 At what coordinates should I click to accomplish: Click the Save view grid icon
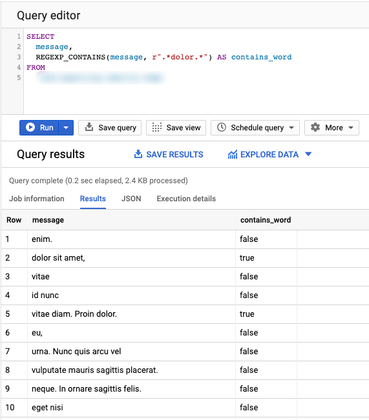[157, 128]
